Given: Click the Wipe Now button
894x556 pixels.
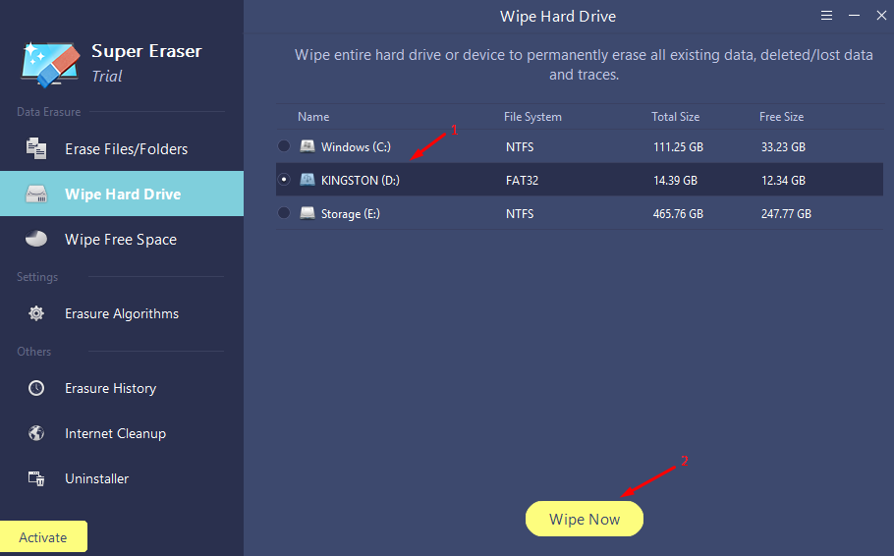Looking at the screenshot, I should point(585,519).
